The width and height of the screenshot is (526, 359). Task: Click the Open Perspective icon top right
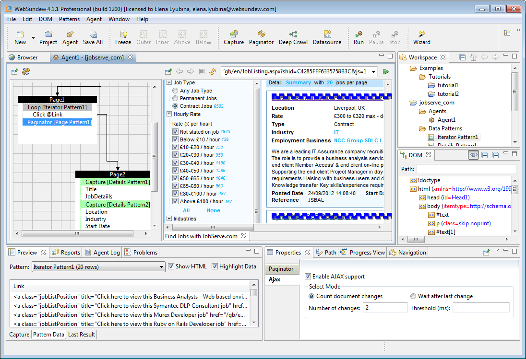click(x=508, y=33)
